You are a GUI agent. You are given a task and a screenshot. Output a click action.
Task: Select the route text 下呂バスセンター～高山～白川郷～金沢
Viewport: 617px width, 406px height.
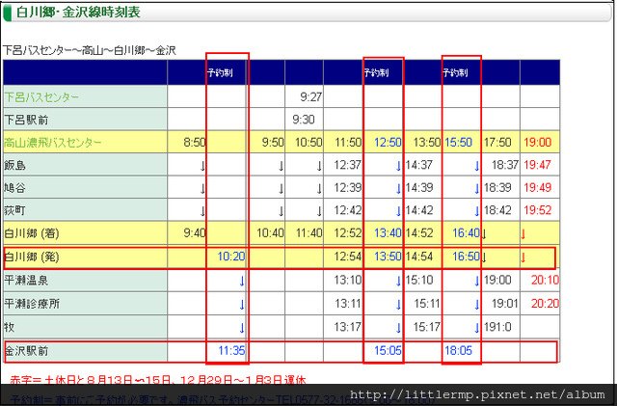[x=90, y=50]
